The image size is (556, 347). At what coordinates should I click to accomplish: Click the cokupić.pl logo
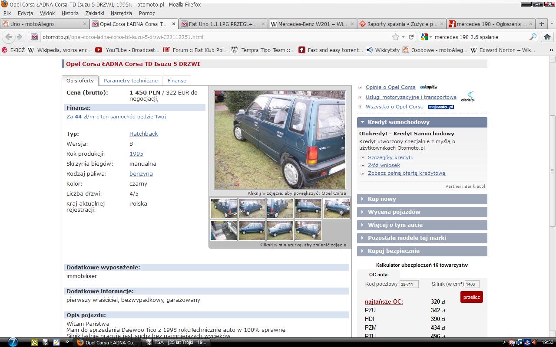click(x=428, y=87)
